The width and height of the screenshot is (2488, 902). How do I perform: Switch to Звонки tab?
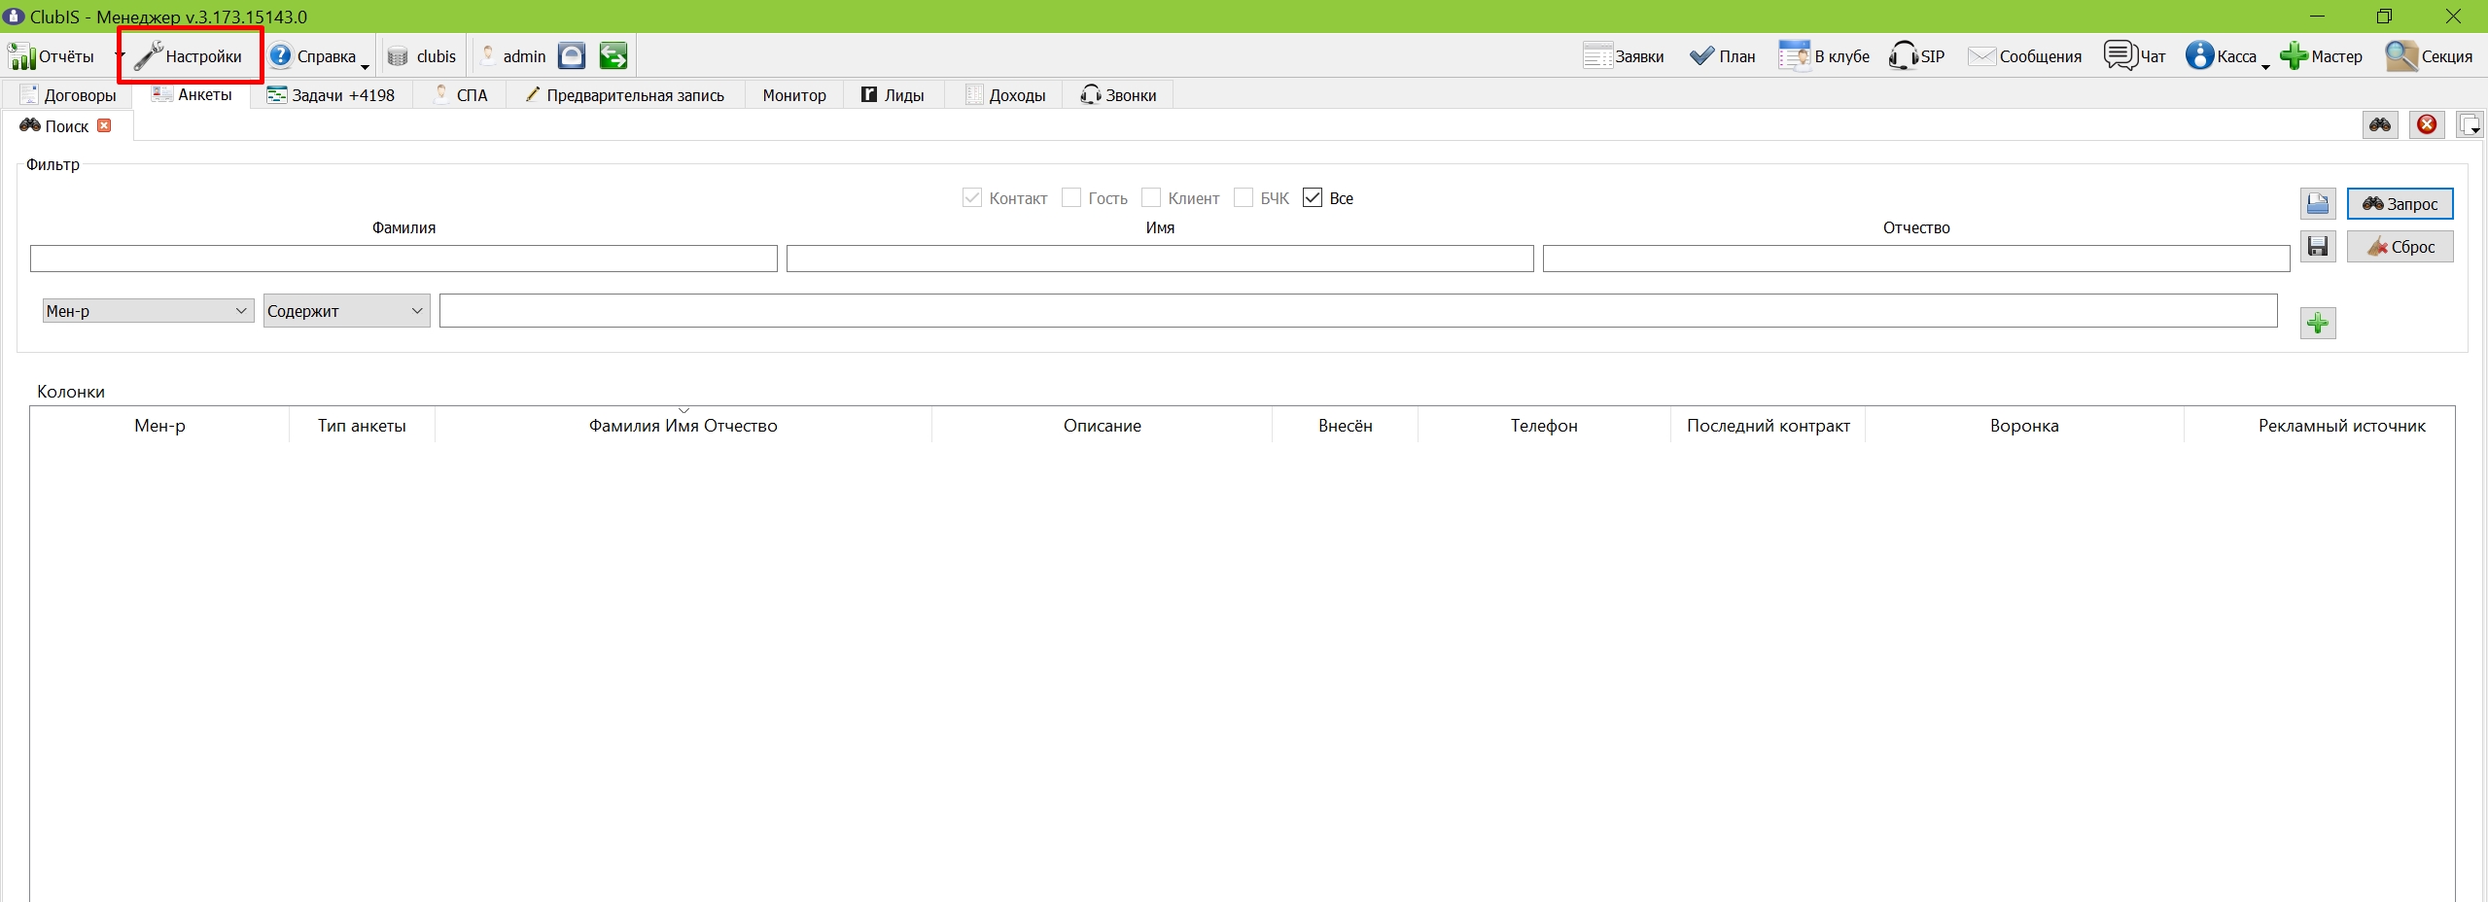pyautogui.click(x=1118, y=95)
